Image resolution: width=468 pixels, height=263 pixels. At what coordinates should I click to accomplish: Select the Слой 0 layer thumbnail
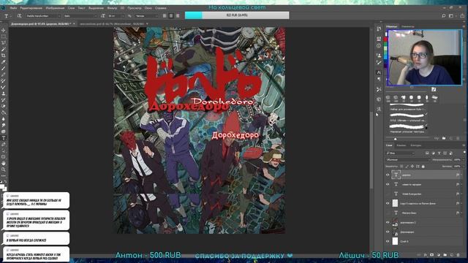pos(395,241)
